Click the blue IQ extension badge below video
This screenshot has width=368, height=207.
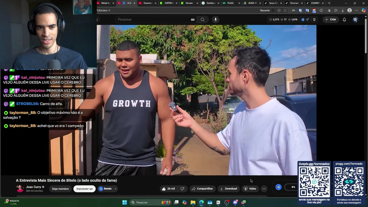278,187
